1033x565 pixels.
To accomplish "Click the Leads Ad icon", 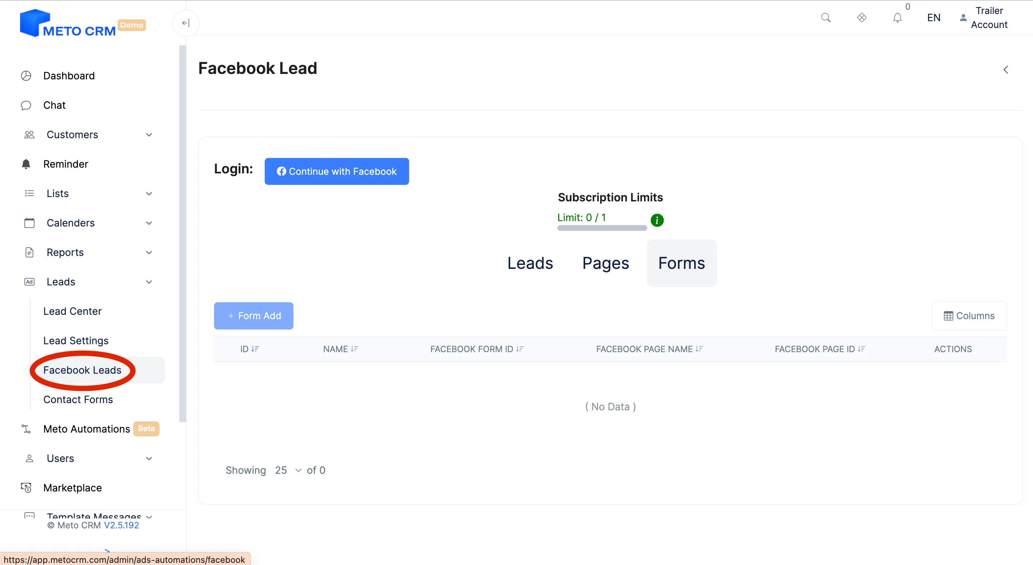I will 29,282.
